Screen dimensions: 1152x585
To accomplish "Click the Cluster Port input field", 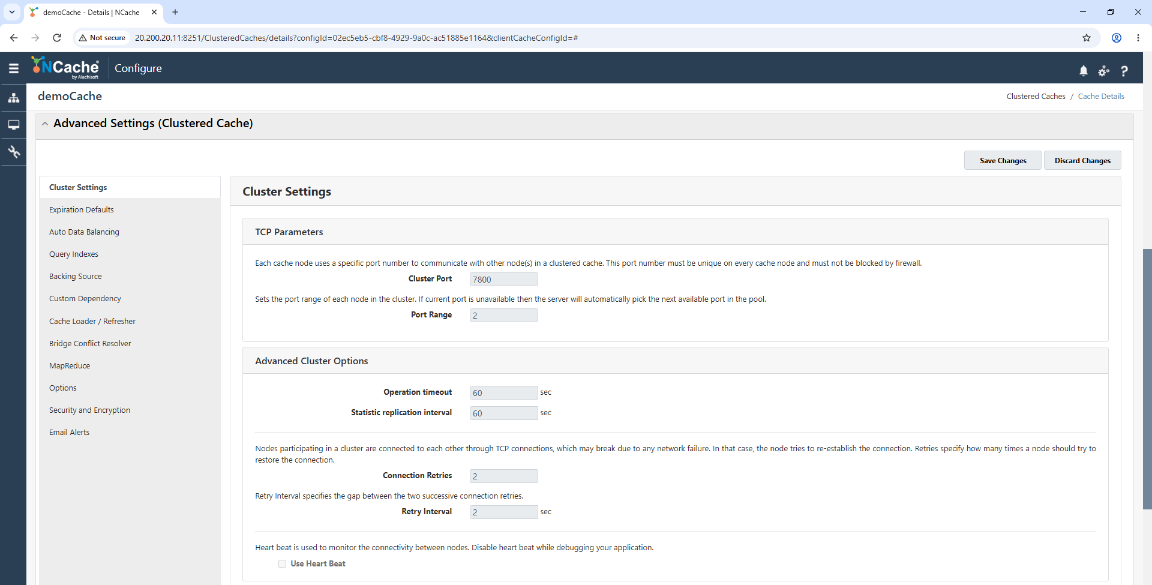I will coord(503,279).
